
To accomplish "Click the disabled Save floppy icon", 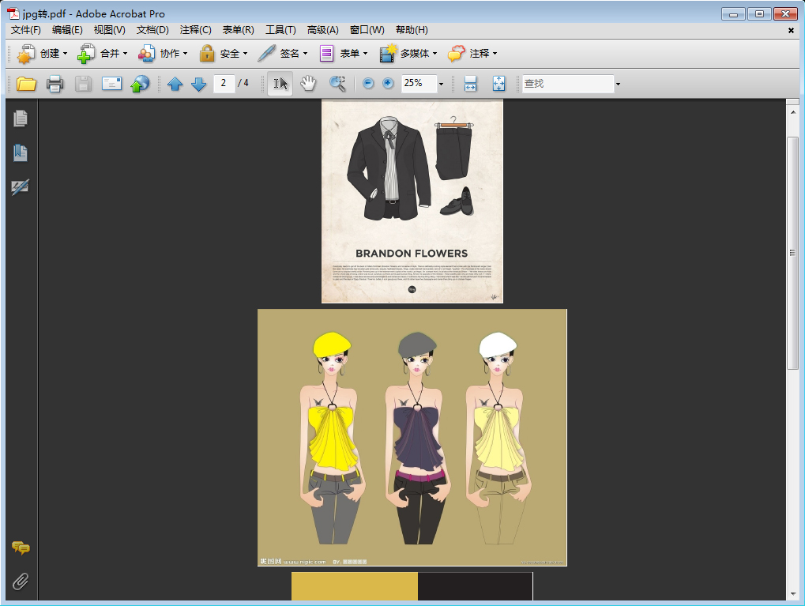I will (83, 83).
